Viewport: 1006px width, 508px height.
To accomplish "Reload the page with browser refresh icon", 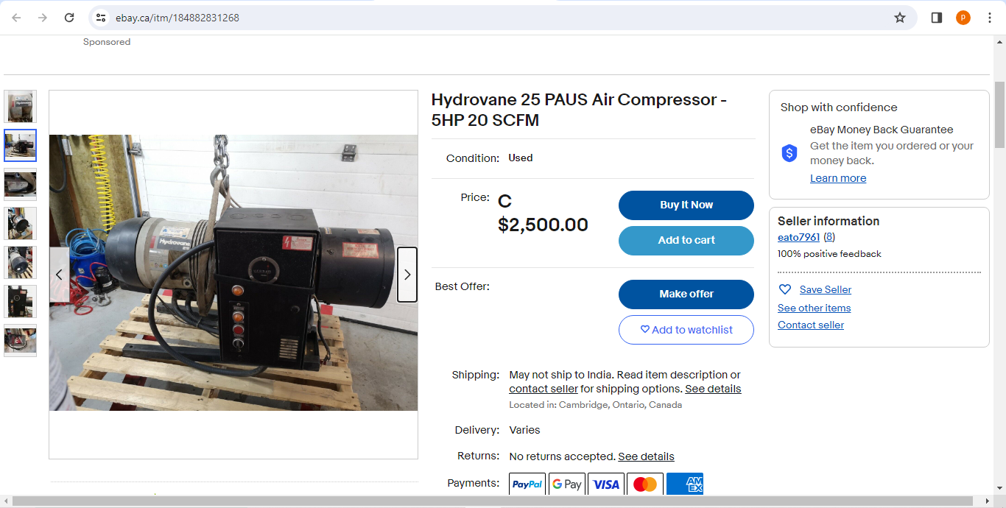I will pos(69,18).
